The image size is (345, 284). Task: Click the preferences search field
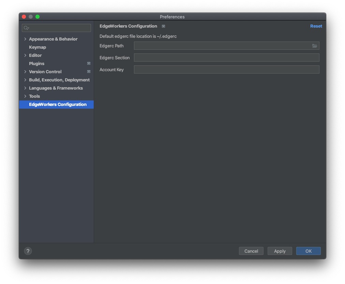(56, 28)
